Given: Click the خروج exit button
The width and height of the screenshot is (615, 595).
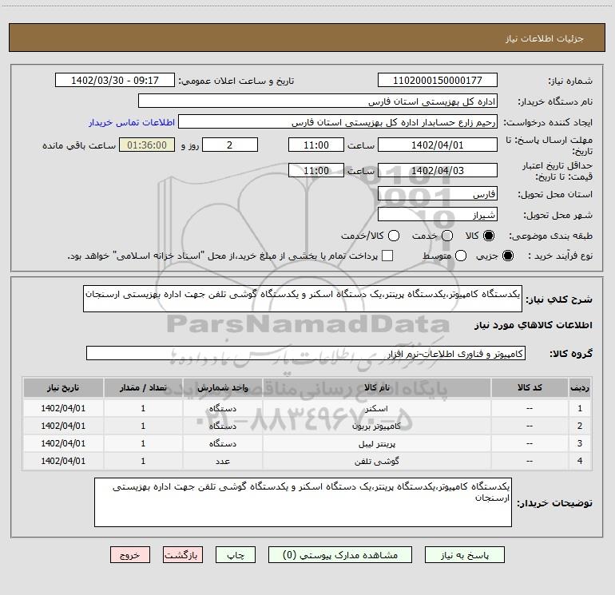Looking at the screenshot, I should click(130, 555).
